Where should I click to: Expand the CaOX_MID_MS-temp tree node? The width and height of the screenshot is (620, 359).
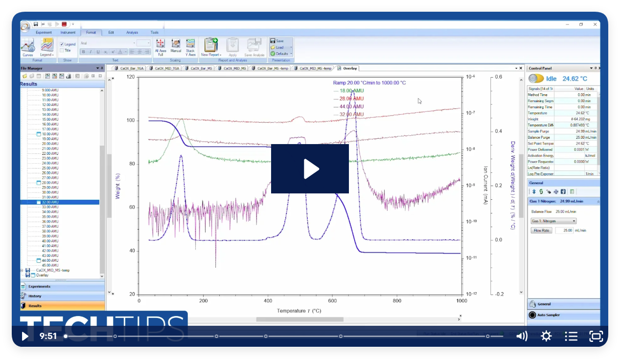[22, 270]
